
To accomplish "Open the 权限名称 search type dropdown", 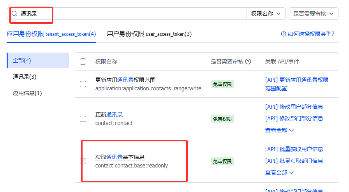I will tap(266, 14).
